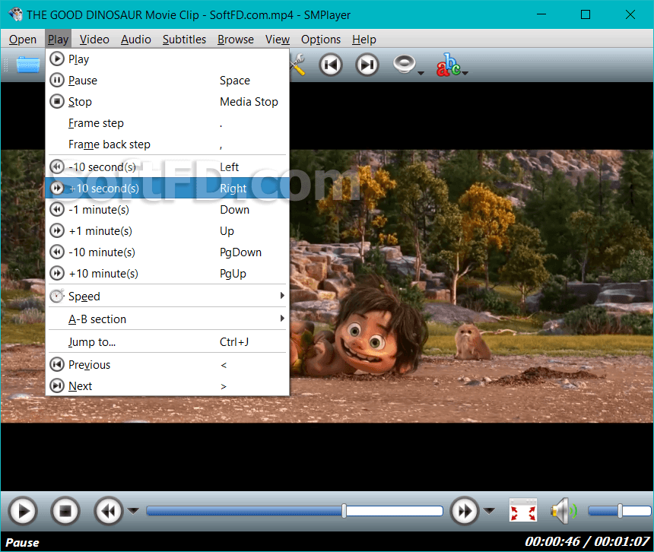The image size is (654, 552).
Task: Expand the forward options dropdown arrow
Action: pos(489,511)
